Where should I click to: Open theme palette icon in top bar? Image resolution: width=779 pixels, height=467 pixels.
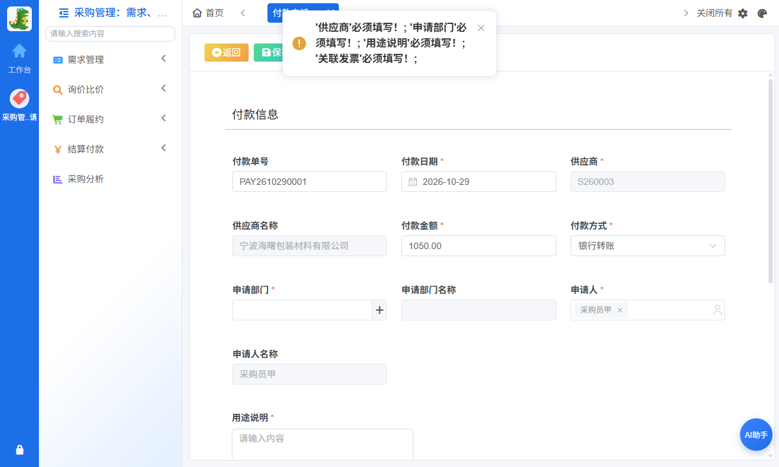[x=763, y=13]
